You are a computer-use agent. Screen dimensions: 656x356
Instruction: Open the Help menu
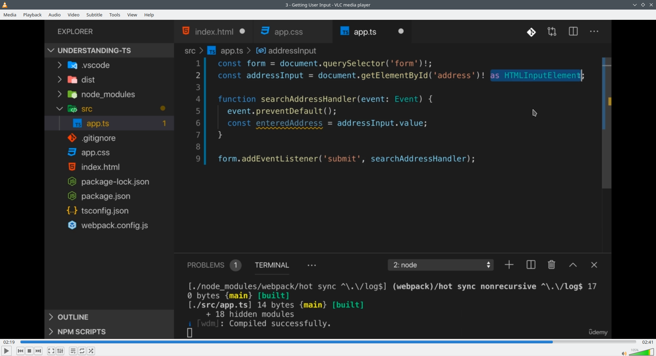149,15
